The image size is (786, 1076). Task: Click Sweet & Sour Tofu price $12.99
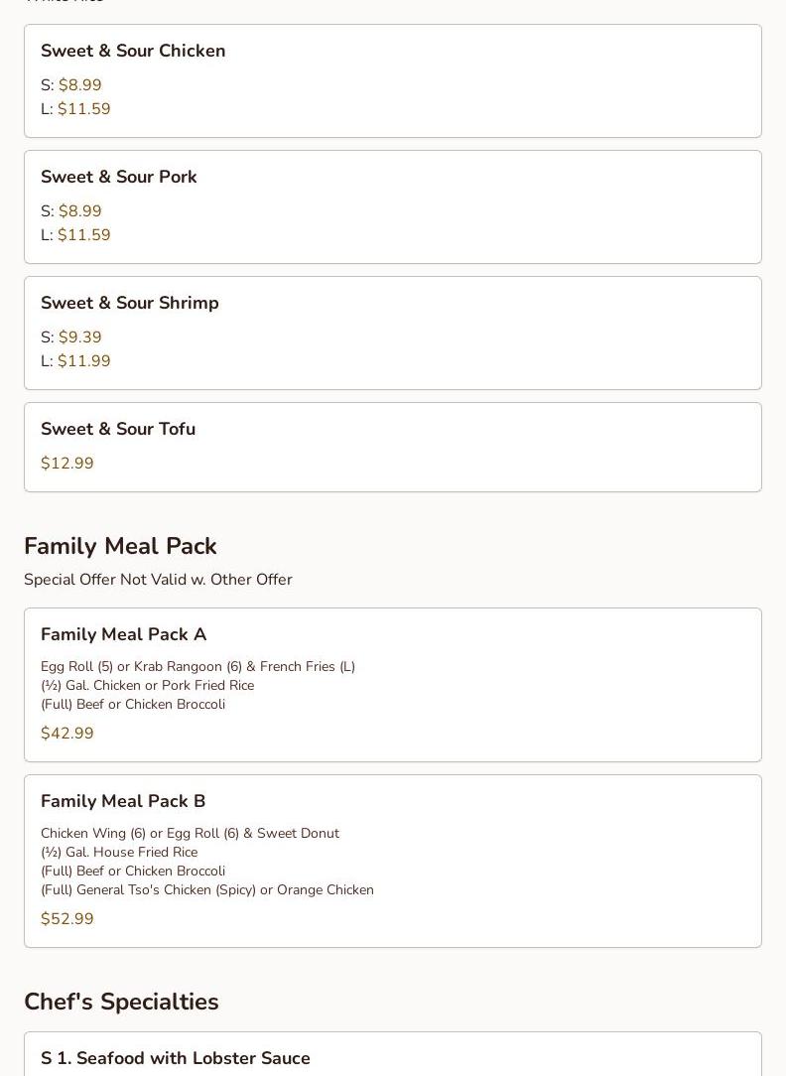click(67, 464)
